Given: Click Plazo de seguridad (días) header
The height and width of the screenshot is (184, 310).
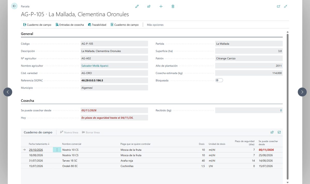Looking at the screenshot, I should coord(245,143).
